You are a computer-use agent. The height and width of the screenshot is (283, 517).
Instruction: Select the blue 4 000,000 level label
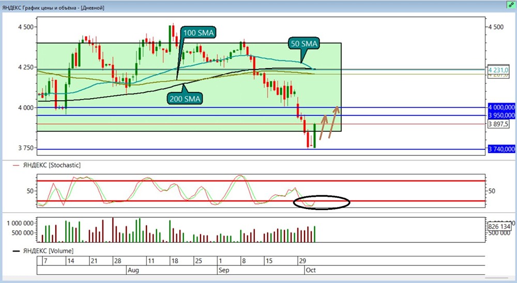(501, 107)
